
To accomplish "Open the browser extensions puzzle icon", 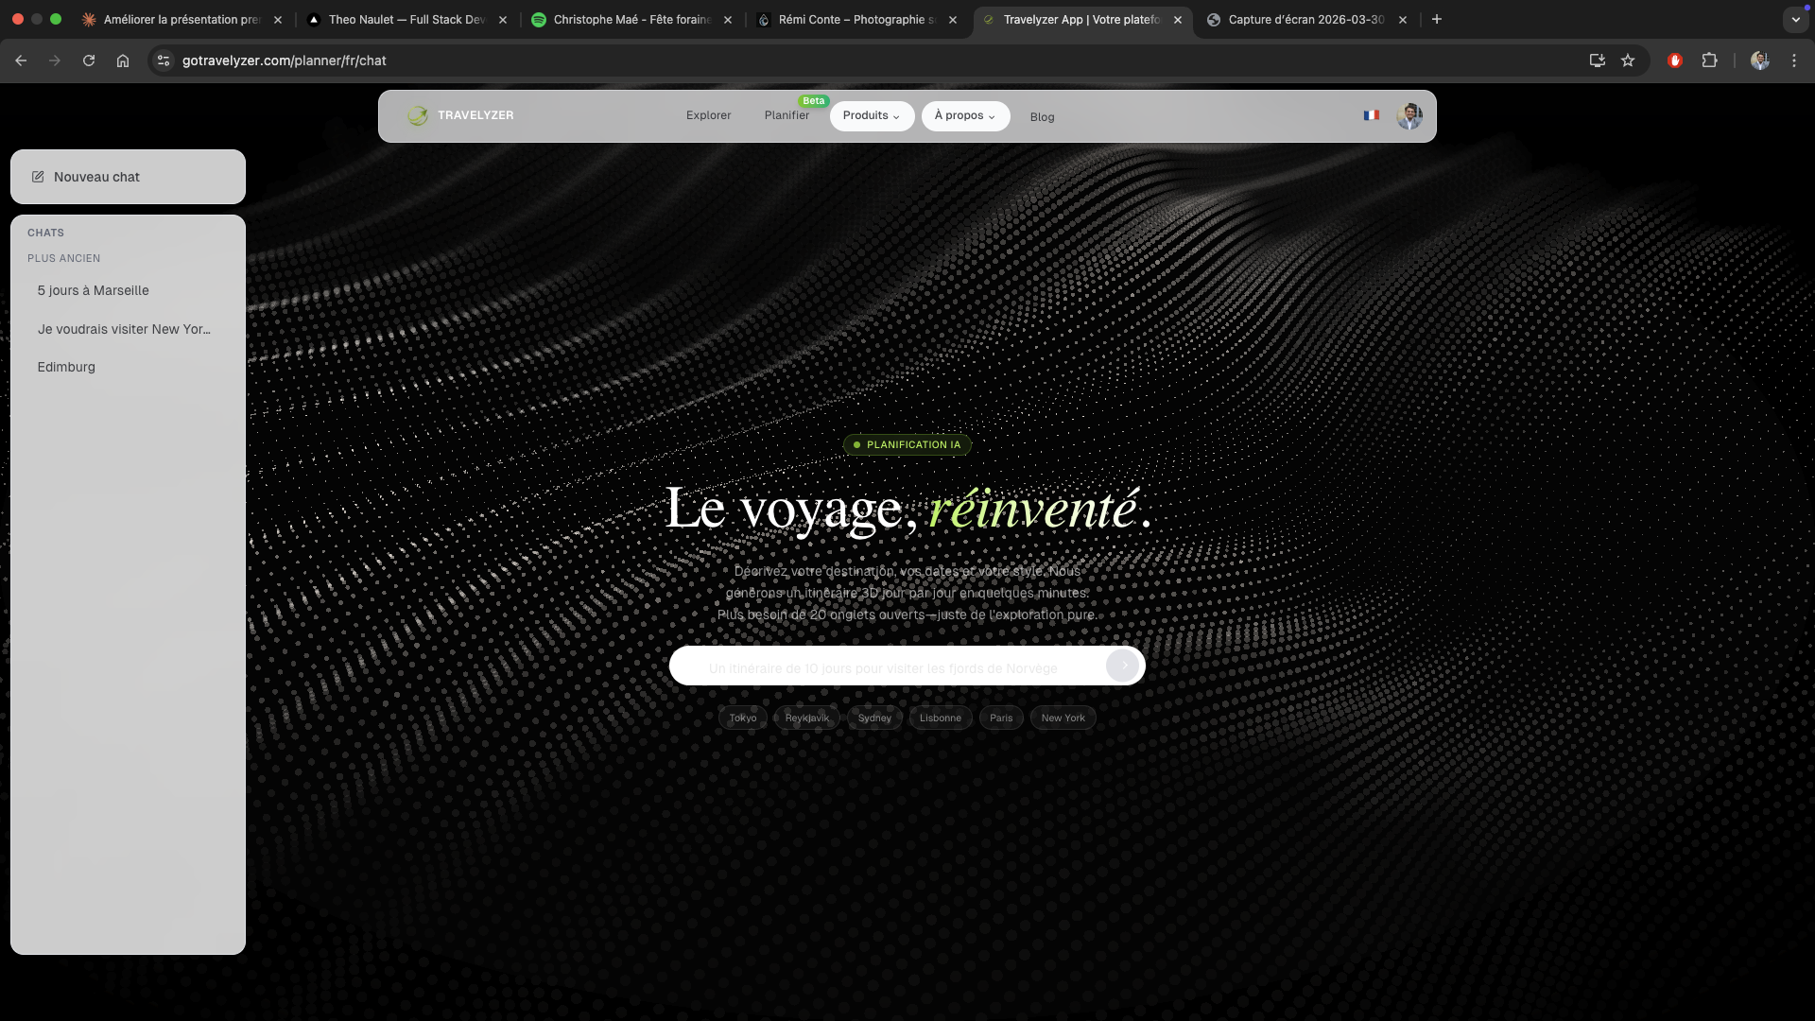I will tap(1709, 61).
